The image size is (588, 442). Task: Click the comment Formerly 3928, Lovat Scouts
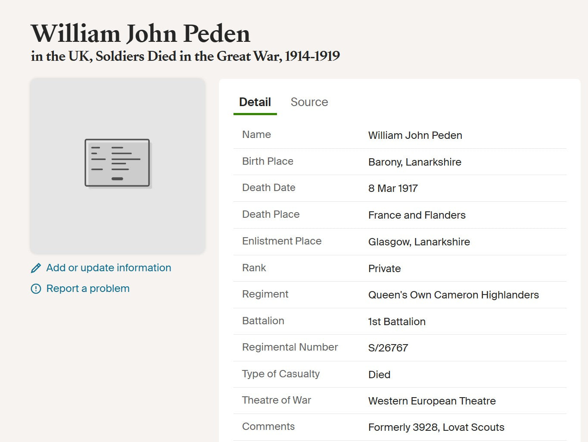tap(436, 427)
